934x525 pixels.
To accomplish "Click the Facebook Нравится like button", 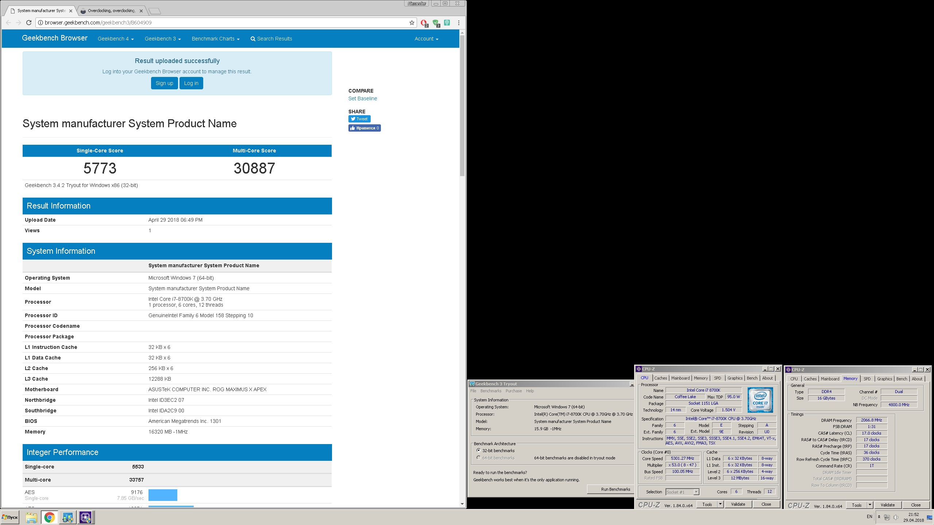I will tap(364, 128).
